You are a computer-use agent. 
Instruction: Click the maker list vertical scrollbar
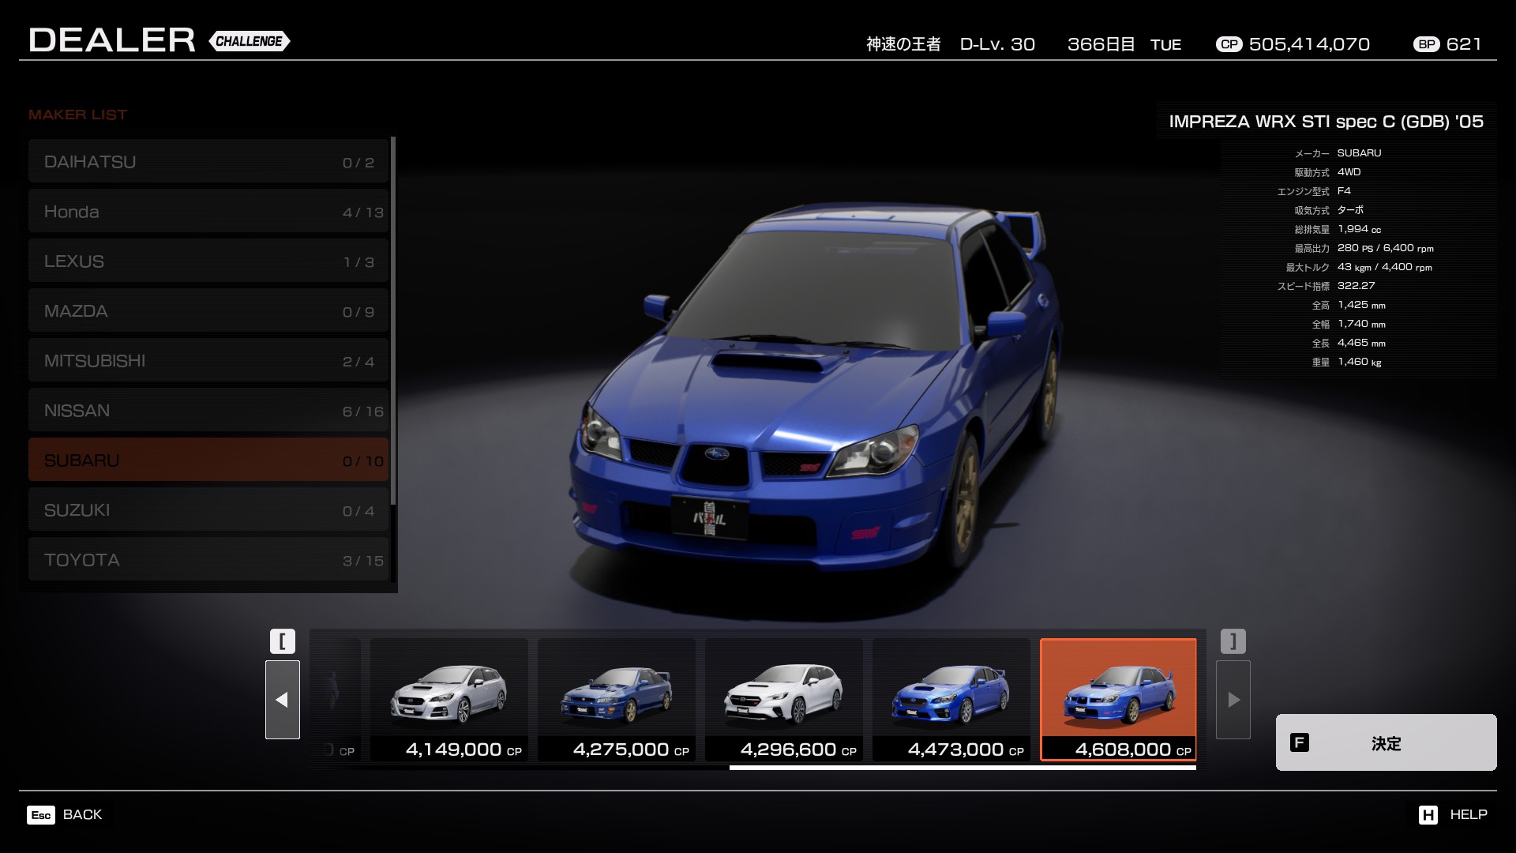click(x=393, y=320)
